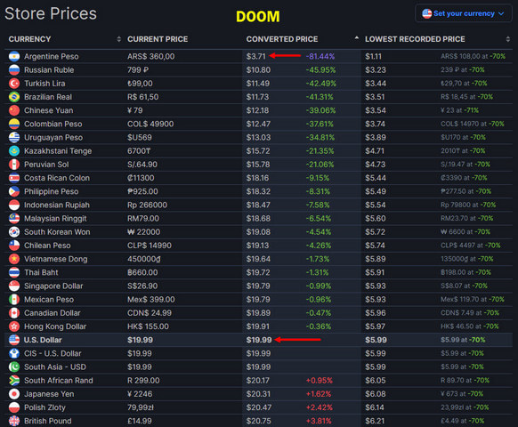The width and height of the screenshot is (518, 427).
Task: Click the Turkish Lira flag icon
Action: click(14, 84)
